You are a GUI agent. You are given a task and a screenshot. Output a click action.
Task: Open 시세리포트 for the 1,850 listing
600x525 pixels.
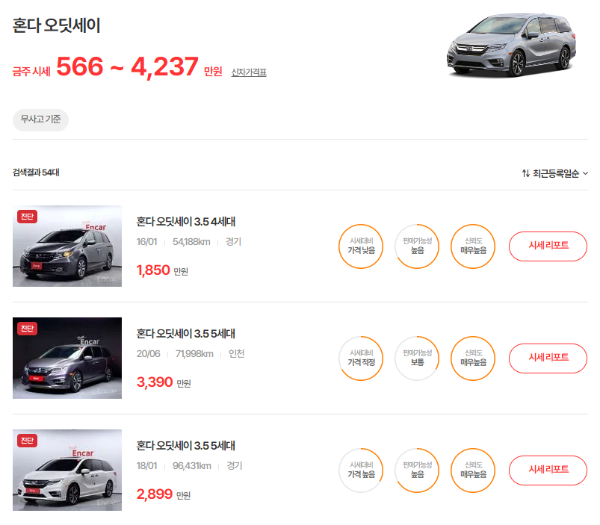548,246
